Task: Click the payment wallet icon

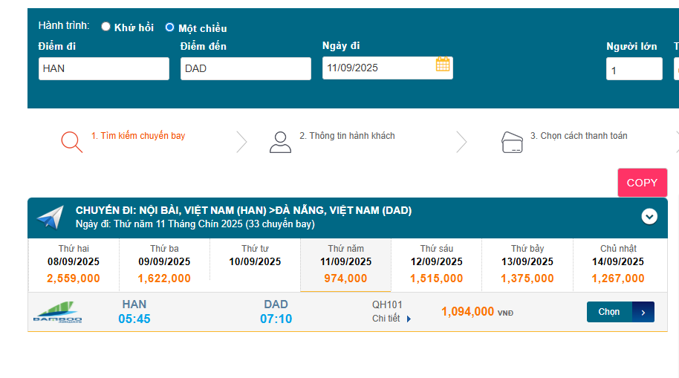Action: click(513, 141)
